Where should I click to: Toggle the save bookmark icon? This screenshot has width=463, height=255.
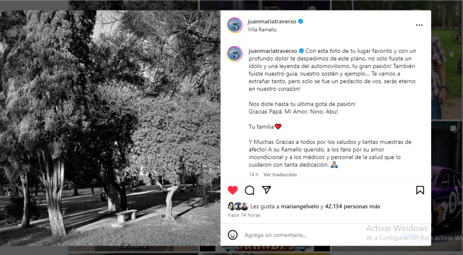coord(420,190)
